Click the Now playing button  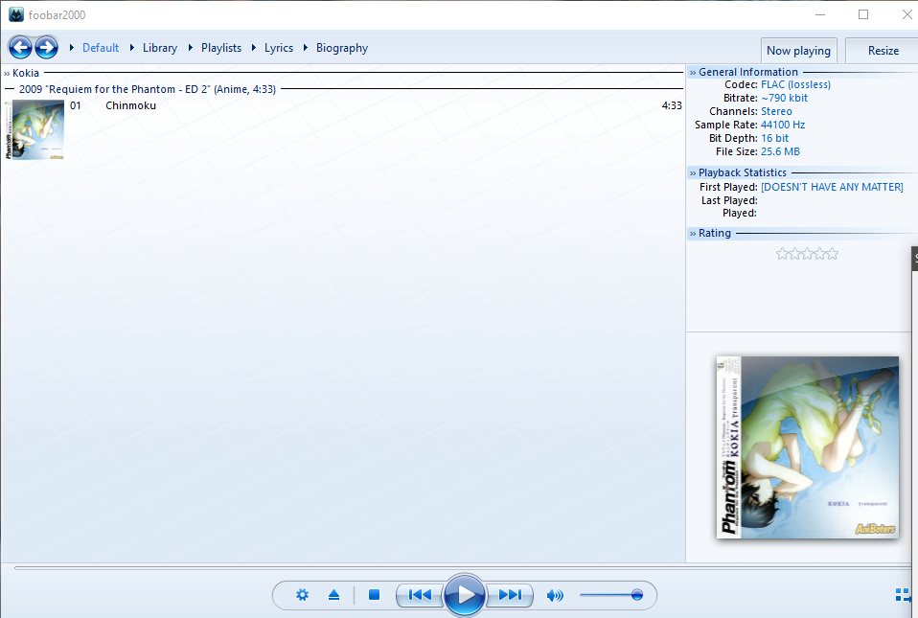tap(798, 51)
